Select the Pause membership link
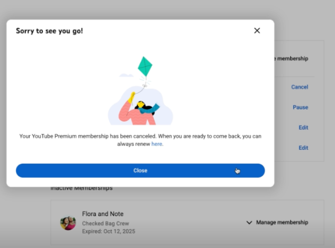The height and width of the screenshot is (248, 335). click(300, 107)
